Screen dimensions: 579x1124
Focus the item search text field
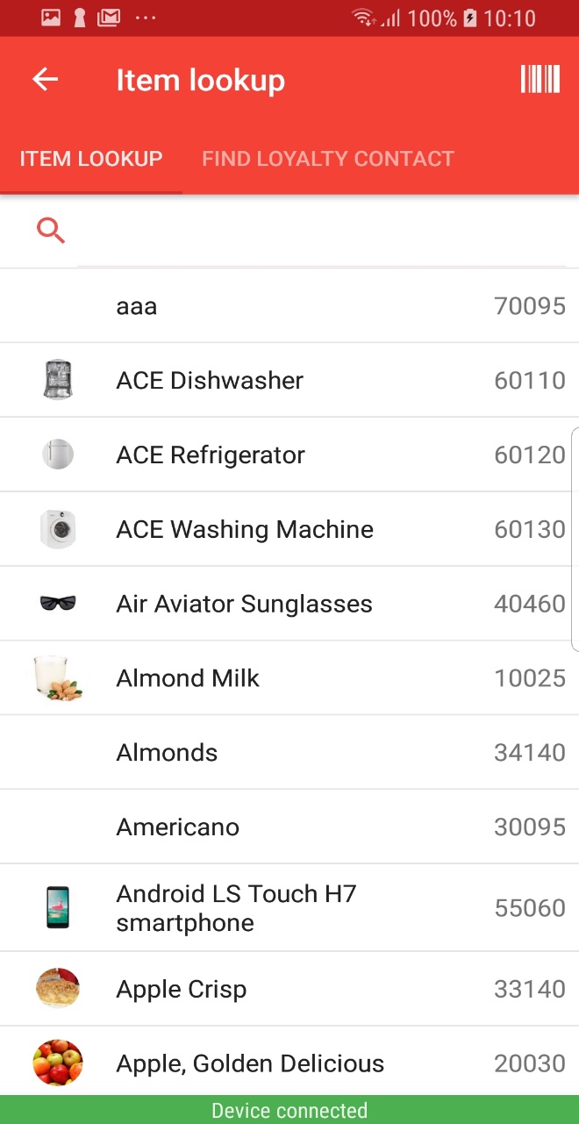pos(321,232)
